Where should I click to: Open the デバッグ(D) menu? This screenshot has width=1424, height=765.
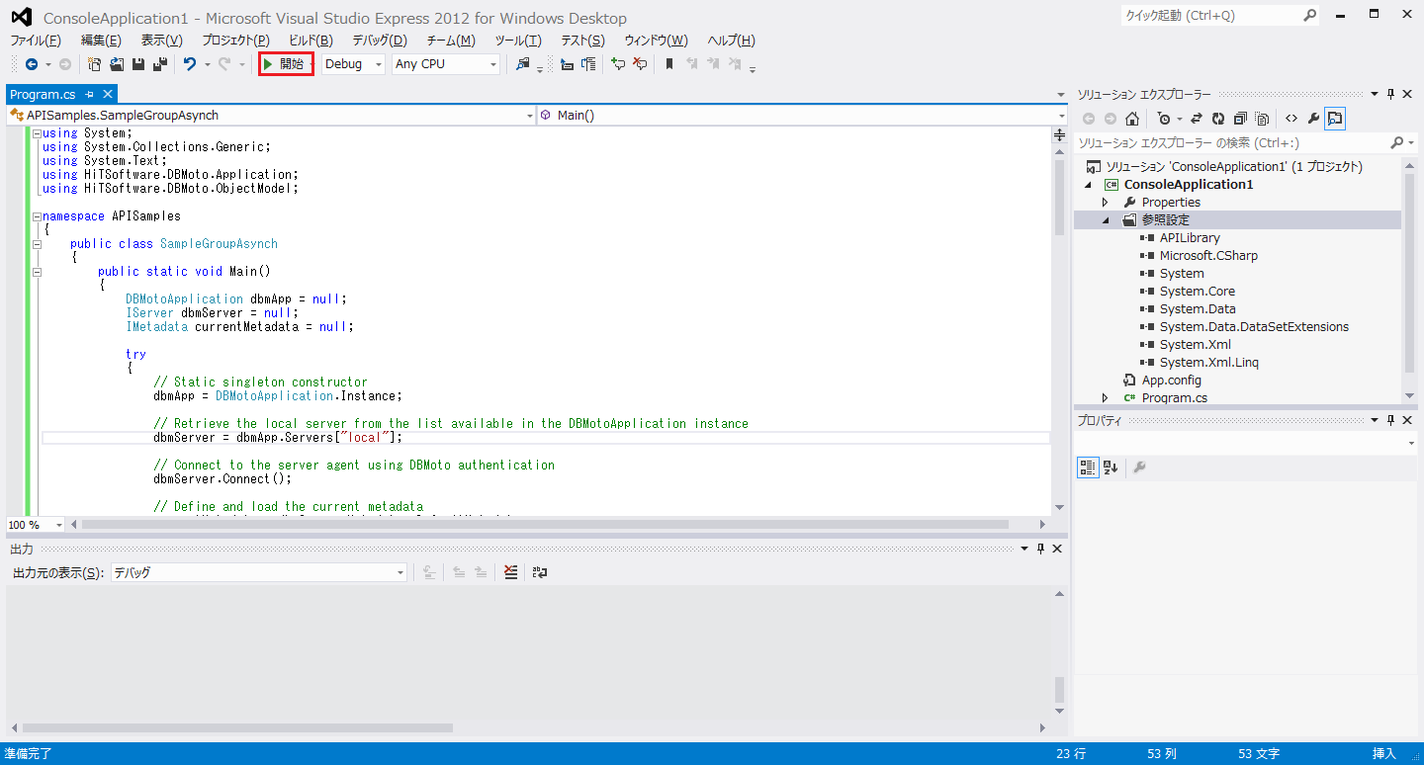[x=380, y=41]
